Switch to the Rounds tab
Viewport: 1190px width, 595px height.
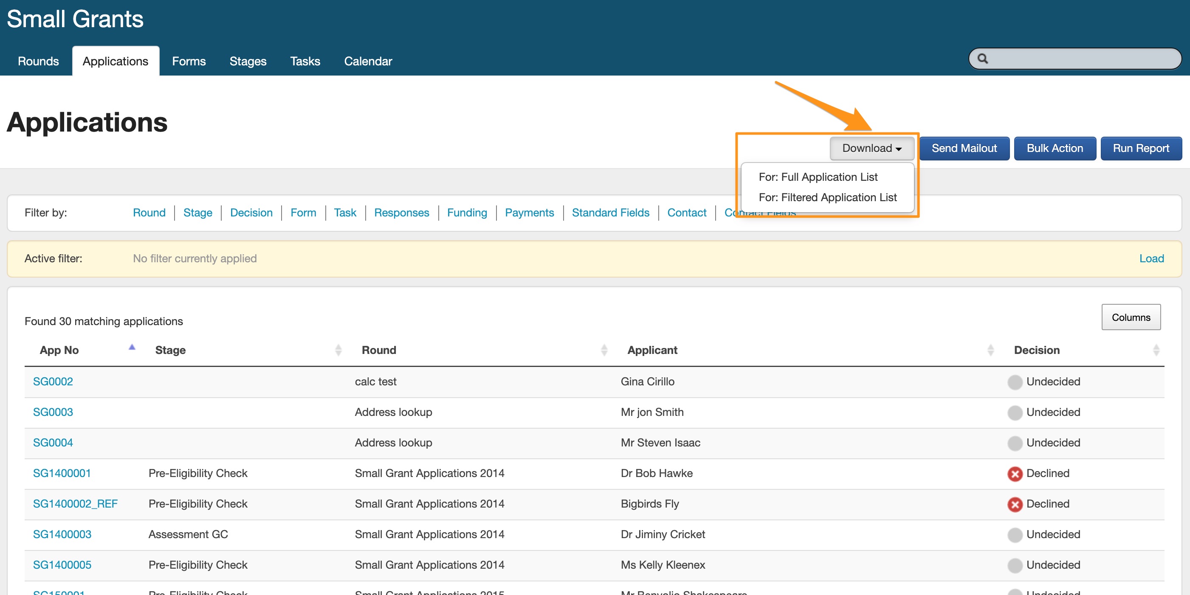38,61
